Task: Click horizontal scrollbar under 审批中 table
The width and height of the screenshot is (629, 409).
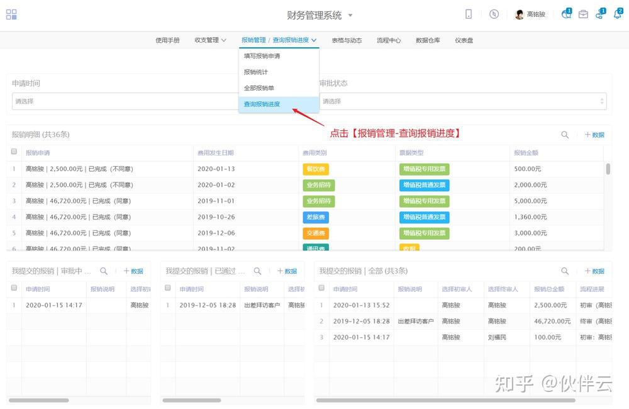Action: (x=39, y=400)
